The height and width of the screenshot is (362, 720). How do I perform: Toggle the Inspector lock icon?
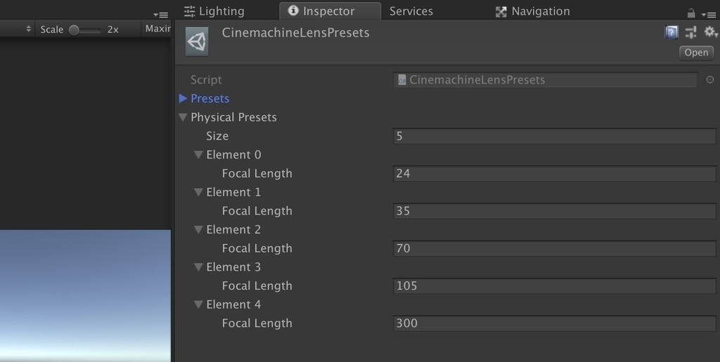coord(691,13)
